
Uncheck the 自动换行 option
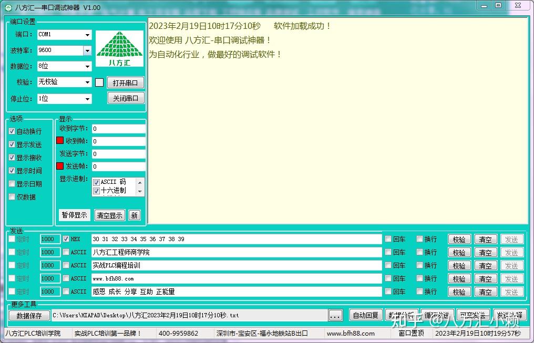[12, 131]
